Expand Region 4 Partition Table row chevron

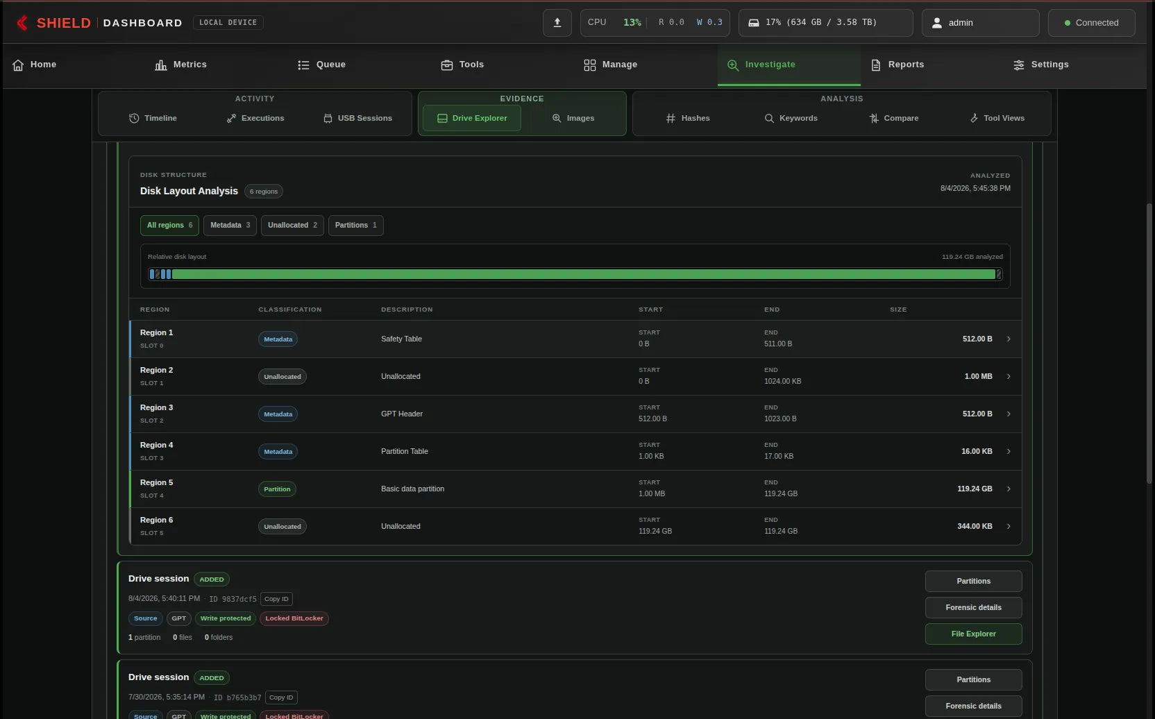click(1009, 452)
